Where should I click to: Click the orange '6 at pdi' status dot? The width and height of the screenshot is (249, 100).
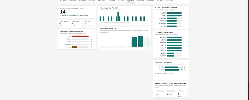click(x=86, y=26)
